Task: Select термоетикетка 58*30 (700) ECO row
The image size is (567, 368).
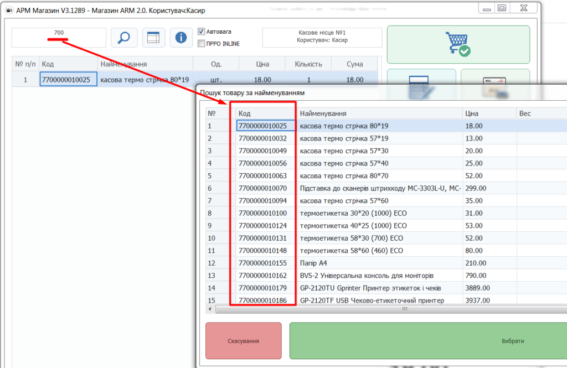Action: [386, 238]
